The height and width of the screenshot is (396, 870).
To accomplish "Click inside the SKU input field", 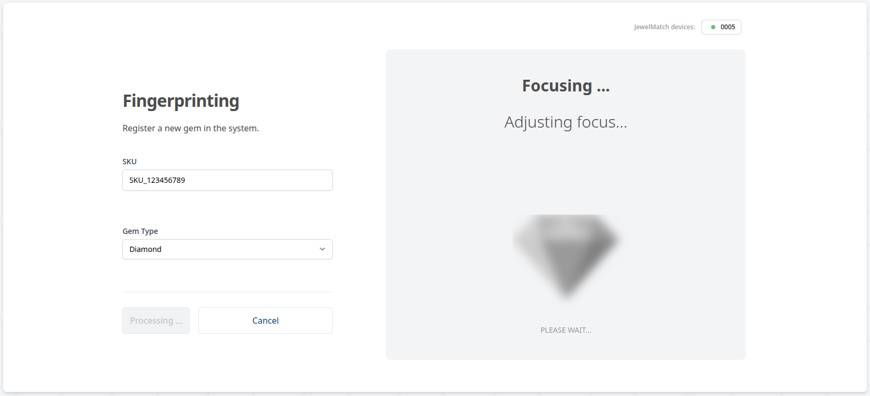I will click(227, 180).
